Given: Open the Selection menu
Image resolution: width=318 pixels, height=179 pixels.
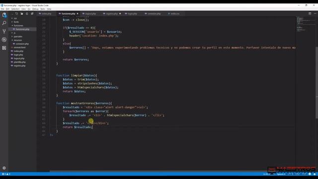Looking at the screenshot, I should (x=15, y=9).
